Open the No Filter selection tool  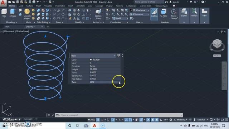pos(164,14)
